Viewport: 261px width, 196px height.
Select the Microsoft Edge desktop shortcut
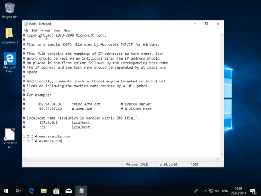point(10,62)
